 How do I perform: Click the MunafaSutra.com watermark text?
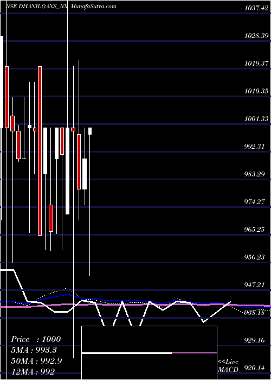click(94, 7)
